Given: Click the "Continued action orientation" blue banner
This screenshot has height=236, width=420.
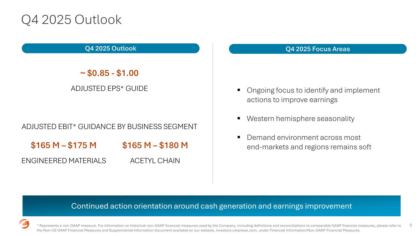Looking at the screenshot, I should point(211,206).
